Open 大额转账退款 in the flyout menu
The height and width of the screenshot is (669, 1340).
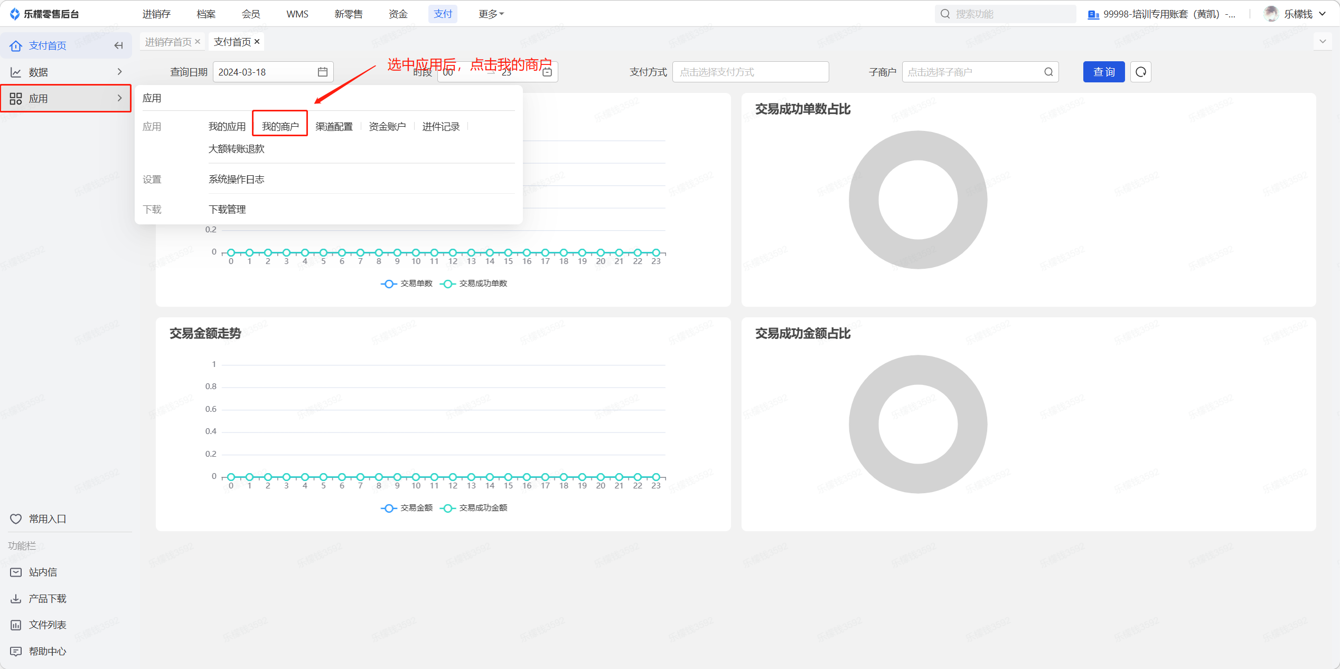pyautogui.click(x=236, y=149)
